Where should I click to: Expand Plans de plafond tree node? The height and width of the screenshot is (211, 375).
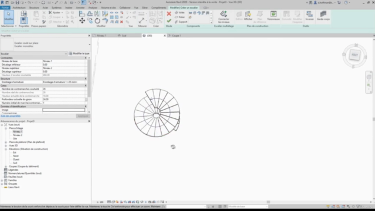(x=6, y=142)
